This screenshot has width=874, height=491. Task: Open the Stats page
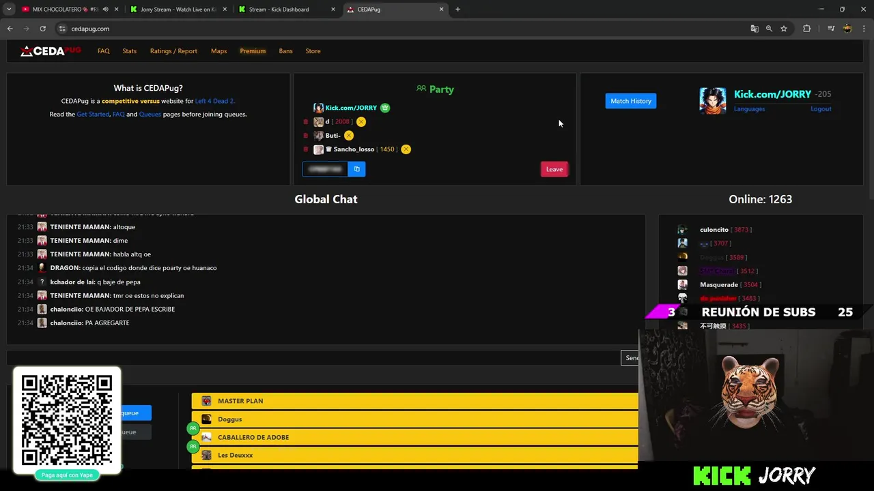point(130,51)
